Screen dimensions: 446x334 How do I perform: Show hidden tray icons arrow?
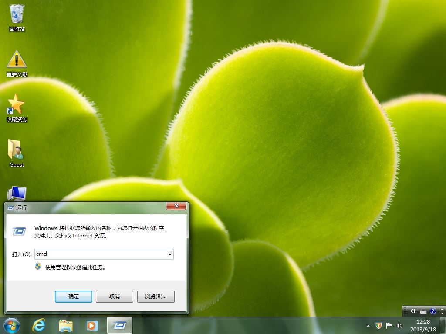tap(368, 326)
